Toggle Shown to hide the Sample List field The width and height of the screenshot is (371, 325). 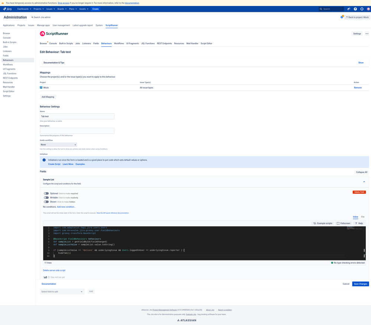(x=46, y=202)
